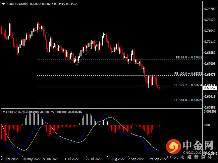Click the 25 Jul 2022 date label
Screen dimensions: 218x163
point(93,159)
